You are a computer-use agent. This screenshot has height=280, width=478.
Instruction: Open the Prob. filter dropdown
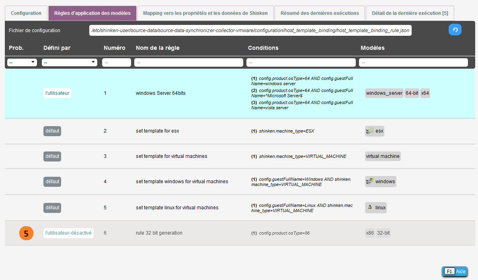[22, 63]
